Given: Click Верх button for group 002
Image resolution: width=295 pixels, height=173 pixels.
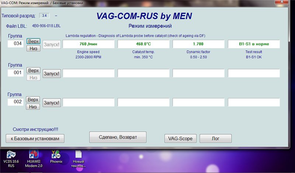Looking at the screenshot, I should click(33, 99).
